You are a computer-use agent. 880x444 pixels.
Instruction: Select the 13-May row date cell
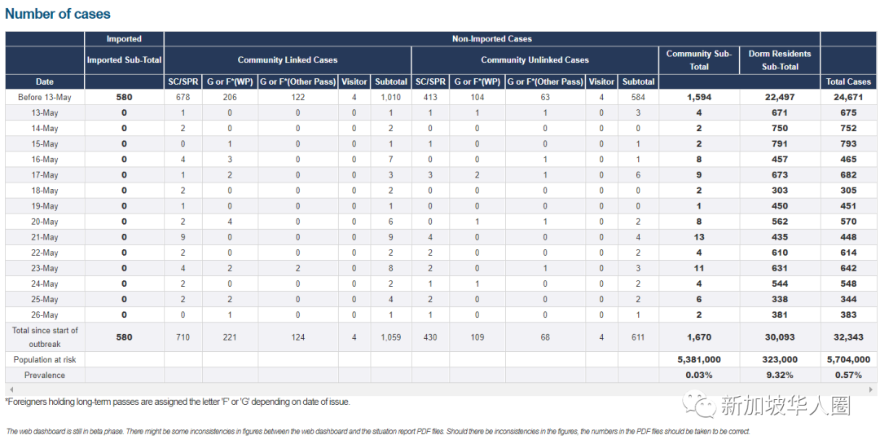(45, 113)
